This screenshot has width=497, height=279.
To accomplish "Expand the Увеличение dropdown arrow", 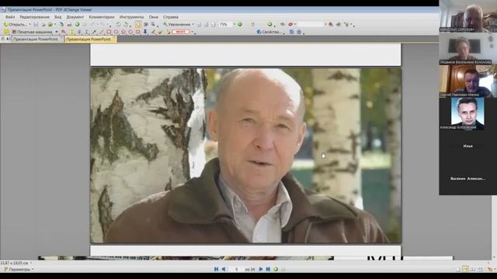I will (x=193, y=24).
